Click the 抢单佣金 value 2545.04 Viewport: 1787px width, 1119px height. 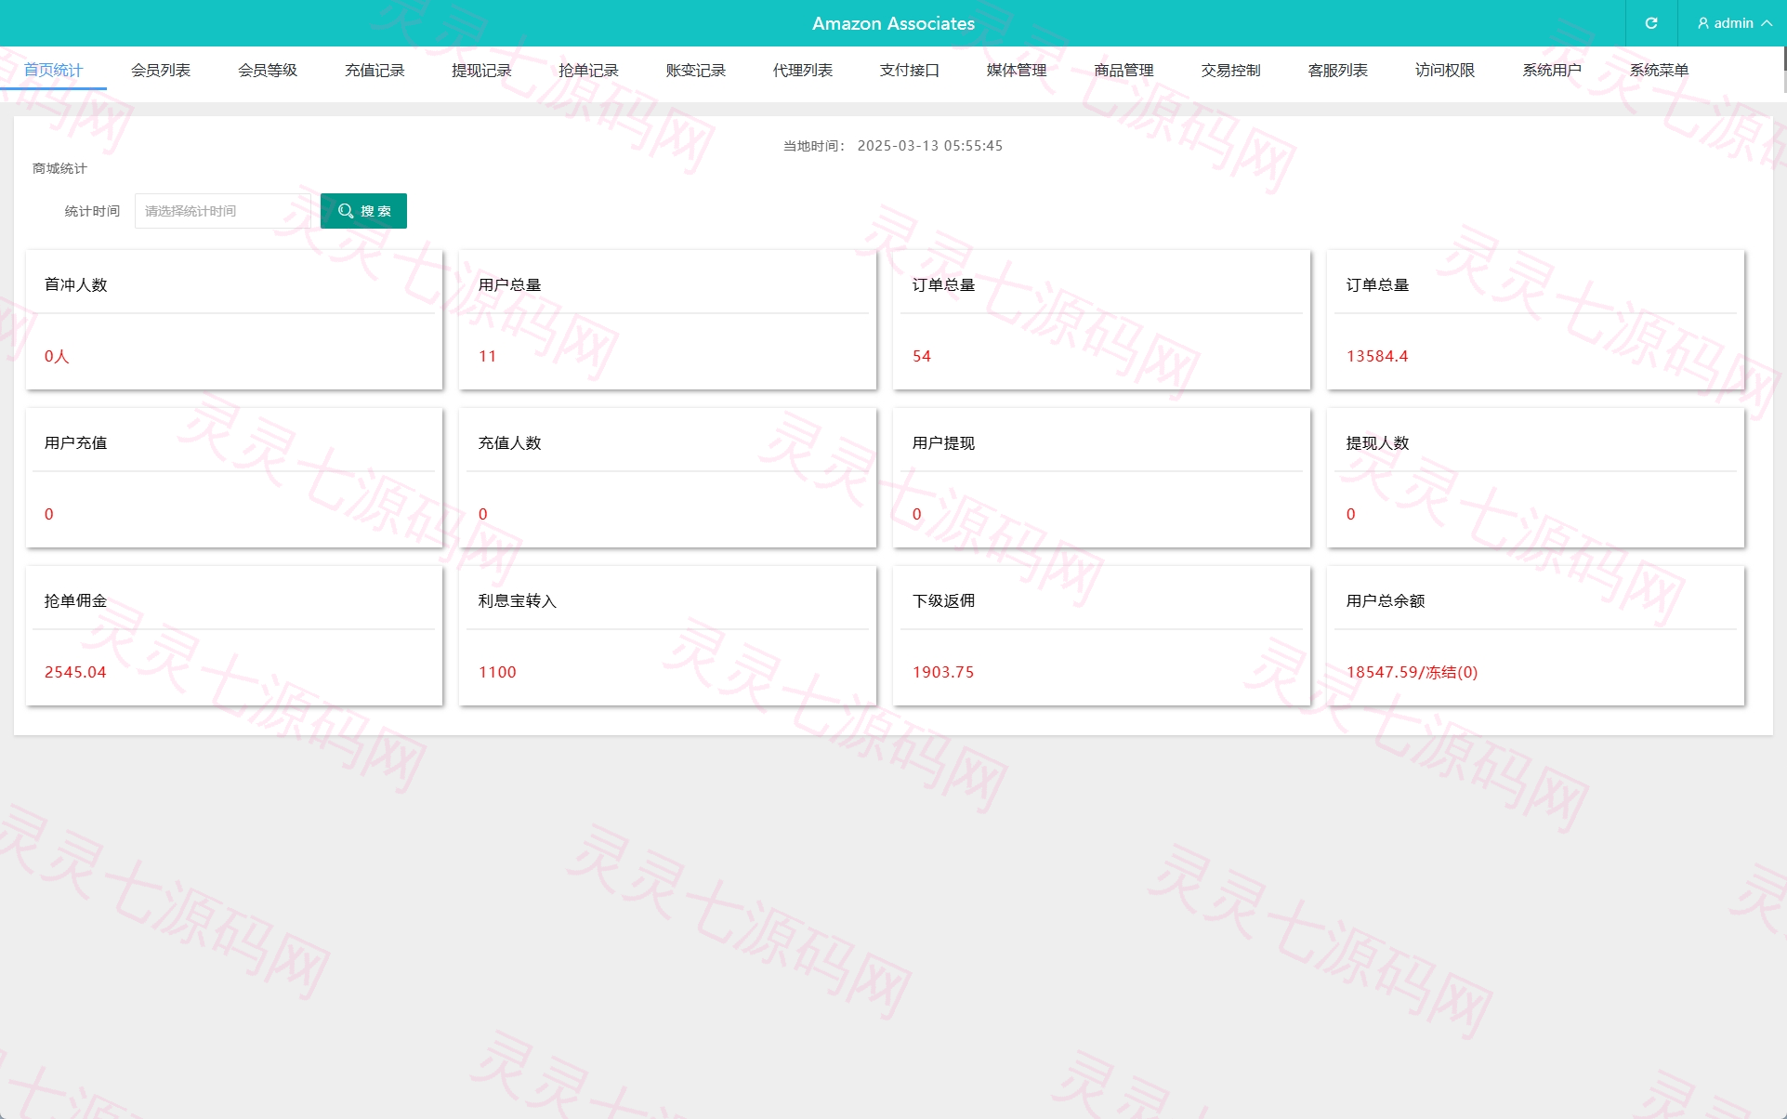(75, 672)
